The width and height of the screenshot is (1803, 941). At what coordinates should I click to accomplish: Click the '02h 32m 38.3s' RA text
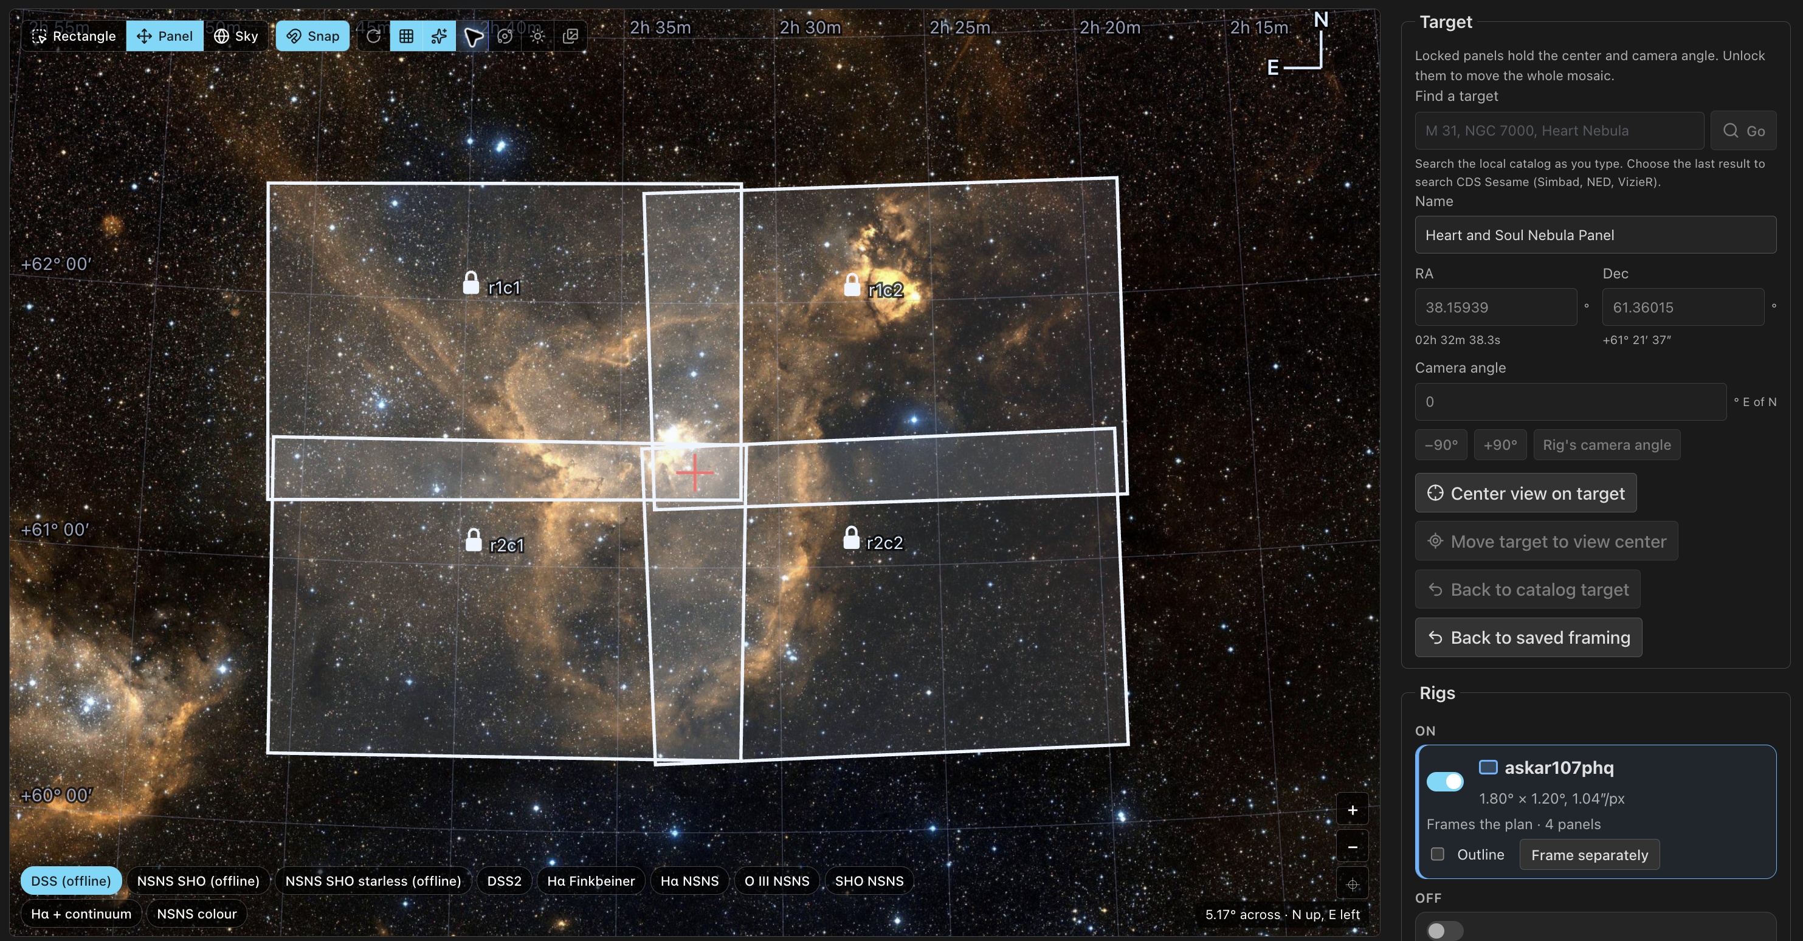[x=1458, y=340]
